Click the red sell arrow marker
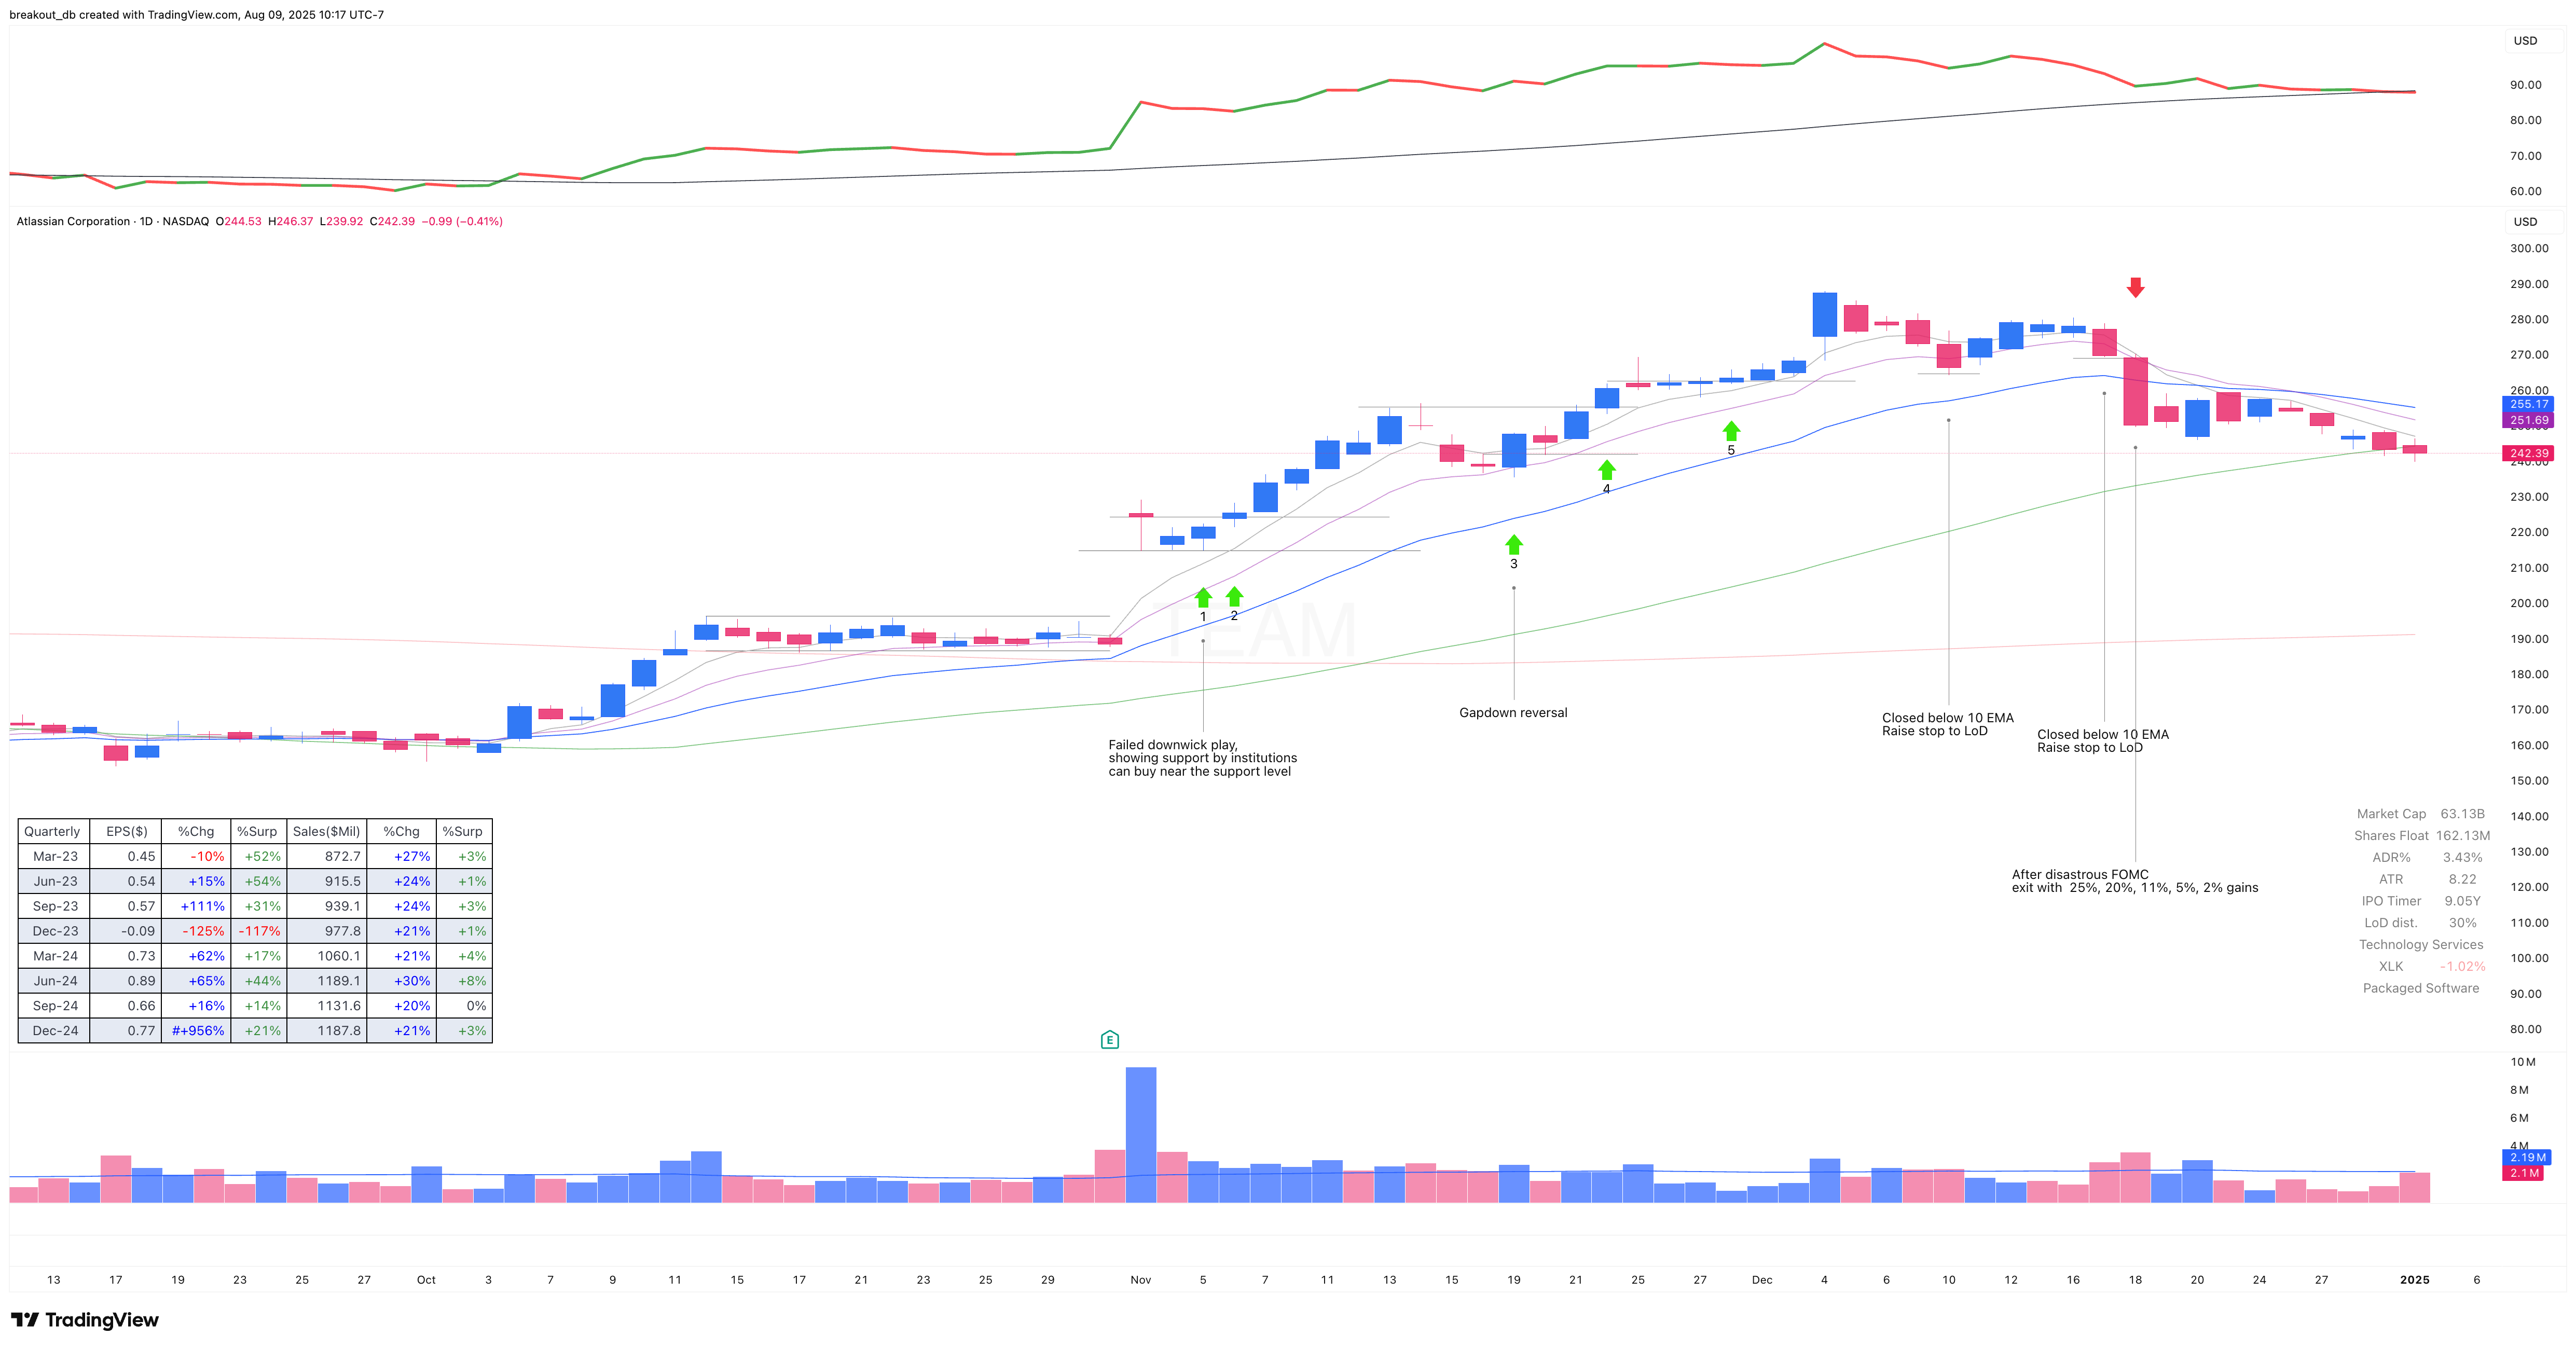The image size is (2576, 1348). point(2135,287)
